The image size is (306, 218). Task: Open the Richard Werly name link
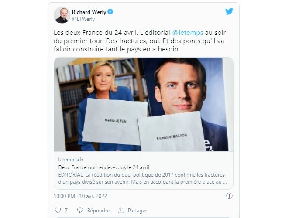click(x=89, y=12)
